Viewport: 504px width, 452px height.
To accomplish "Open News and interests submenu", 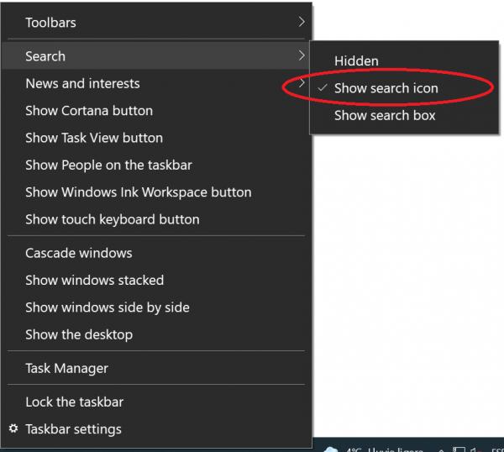I will coord(156,83).
